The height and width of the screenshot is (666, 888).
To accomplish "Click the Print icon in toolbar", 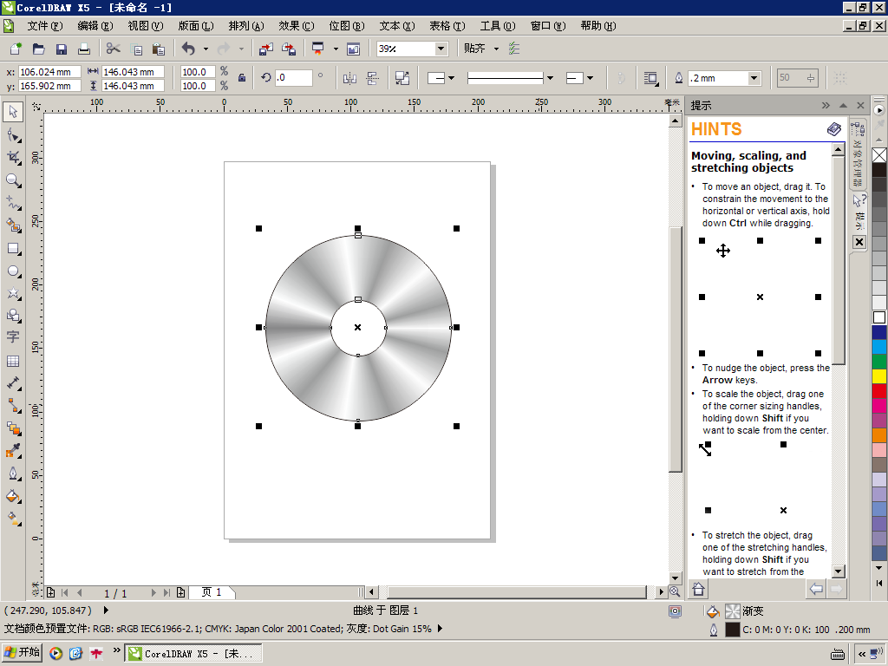I will (84, 49).
